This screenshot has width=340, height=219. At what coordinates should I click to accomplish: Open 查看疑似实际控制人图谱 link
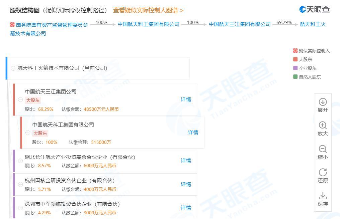148,10
